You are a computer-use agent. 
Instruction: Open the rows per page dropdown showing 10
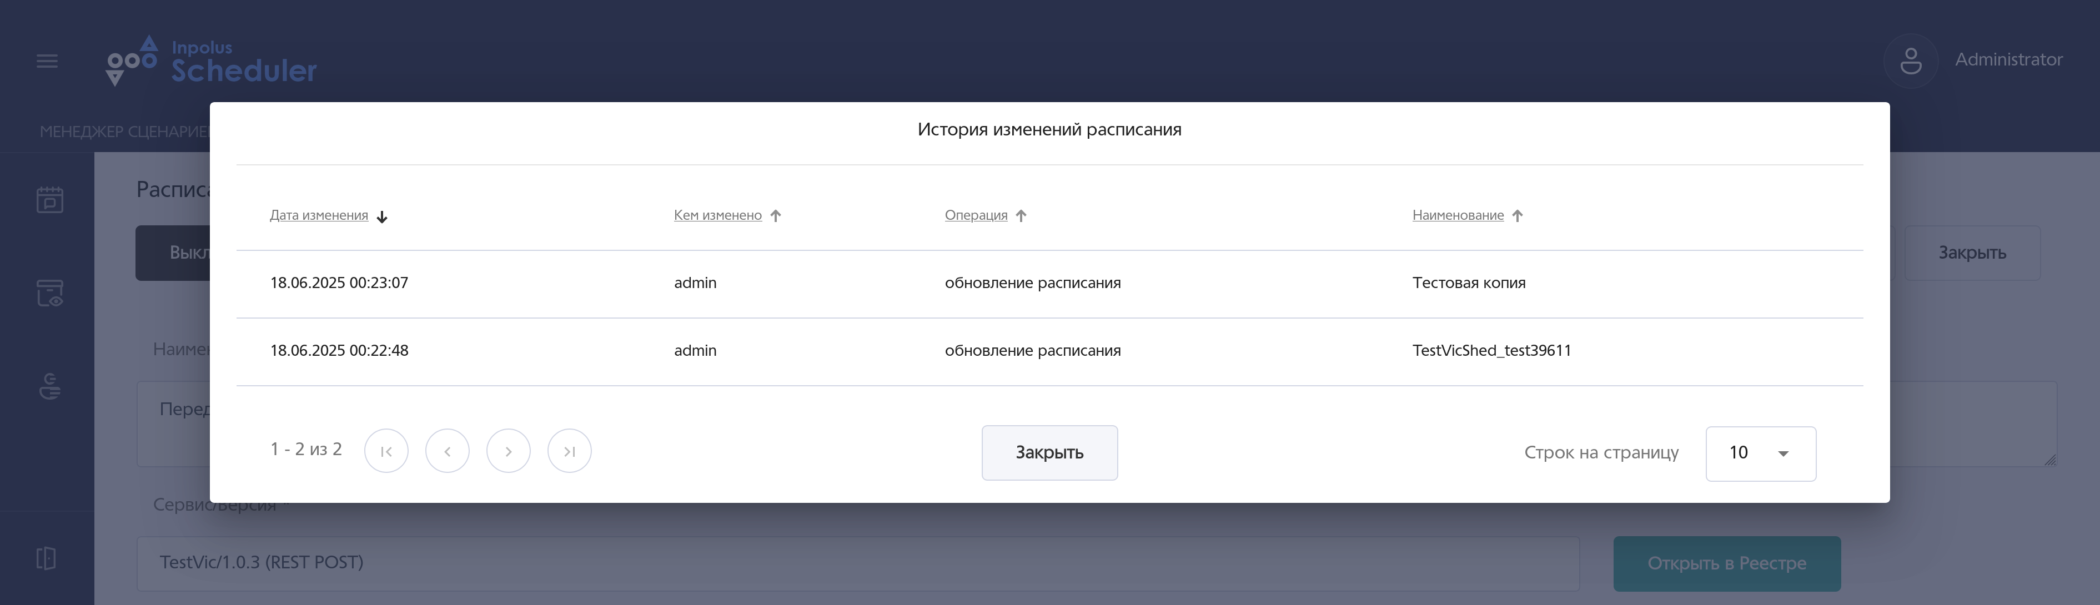[x=1760, y=452]
